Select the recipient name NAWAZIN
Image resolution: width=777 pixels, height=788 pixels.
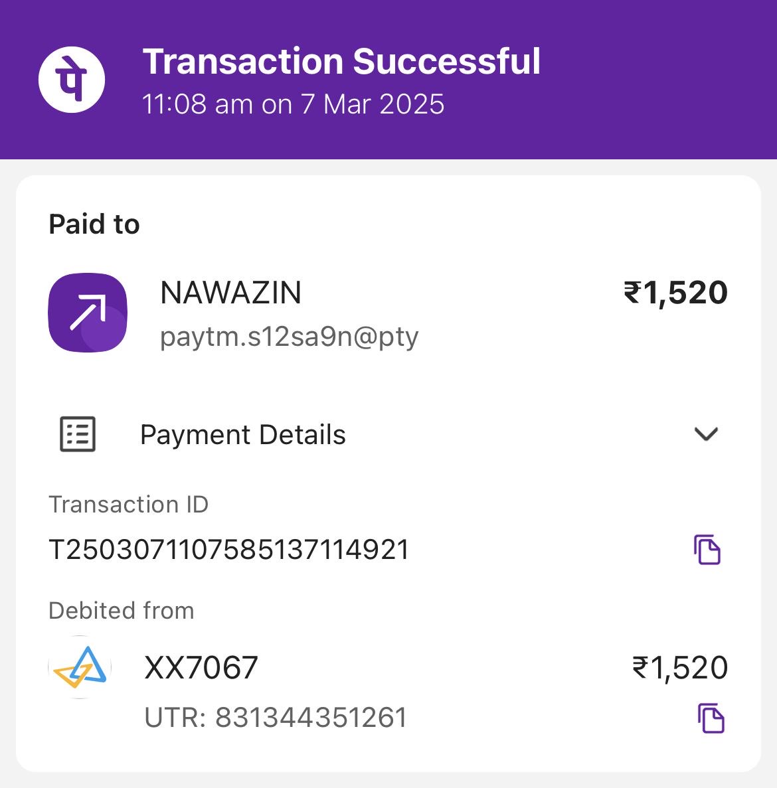point(230,293)
